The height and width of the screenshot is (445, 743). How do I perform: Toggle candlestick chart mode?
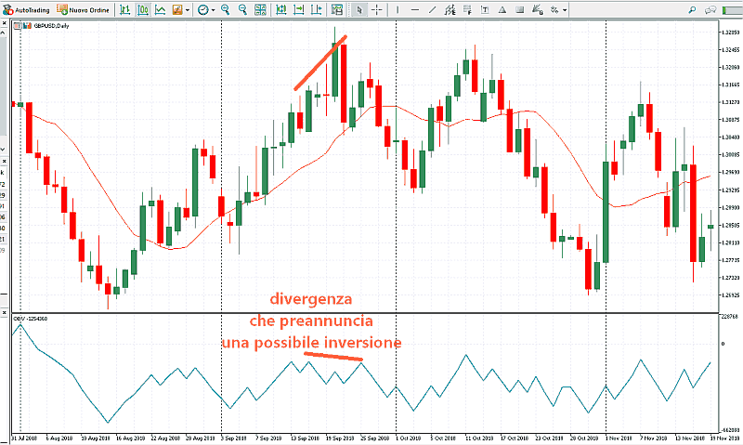[x=143, y=9]
